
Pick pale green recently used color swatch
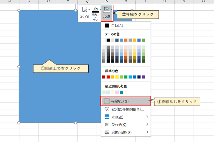tap(104, 92)
